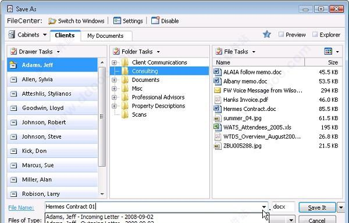Click the drawer list scroll down arrow

(102, 194)
